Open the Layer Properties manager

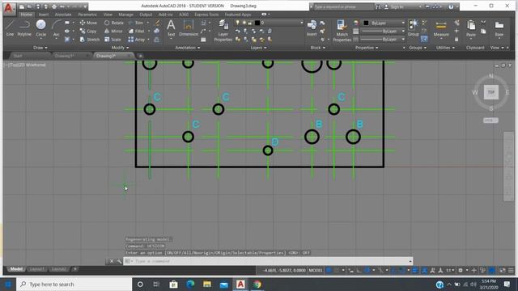(x=223, y=31)
